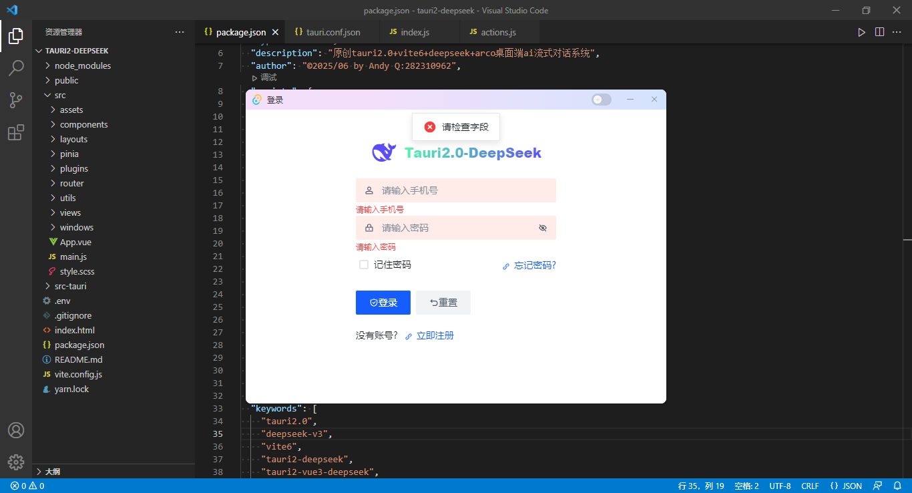Open Source Control view in activity bar
The image size is (912, 493).
click(16, 100)
